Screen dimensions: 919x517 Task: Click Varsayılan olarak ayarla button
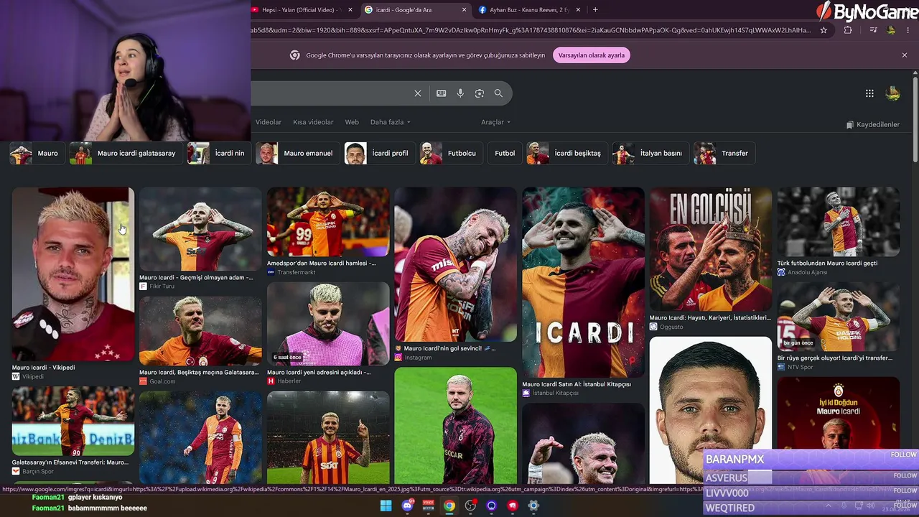(592, 55)
